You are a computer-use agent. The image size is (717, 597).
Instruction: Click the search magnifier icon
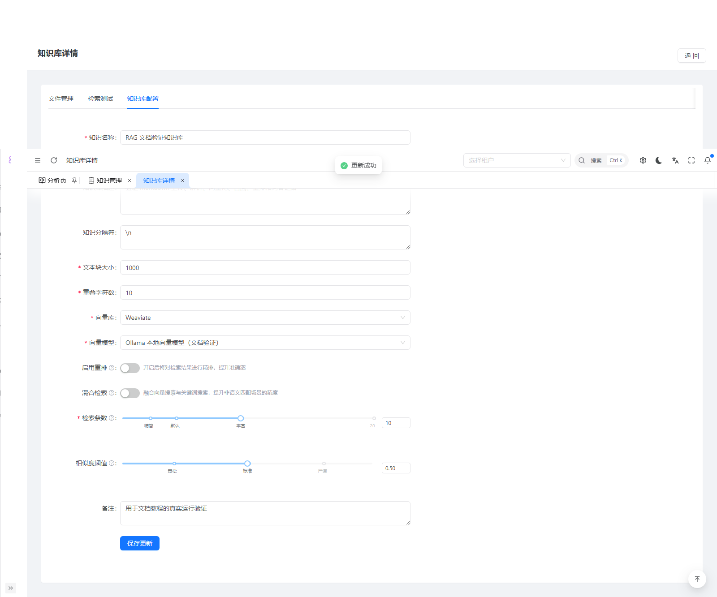[582, 160]
